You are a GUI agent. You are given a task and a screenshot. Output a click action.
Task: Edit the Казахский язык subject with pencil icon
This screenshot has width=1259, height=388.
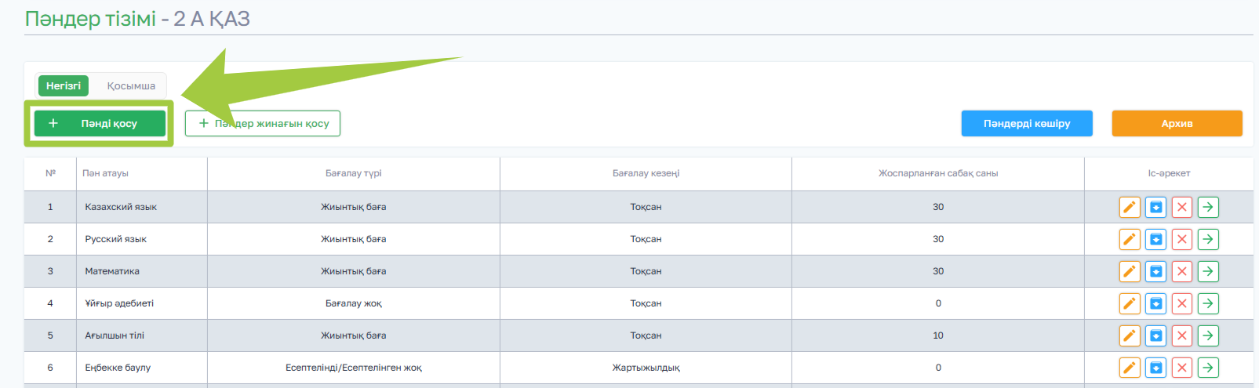(x=1130, y=207)
